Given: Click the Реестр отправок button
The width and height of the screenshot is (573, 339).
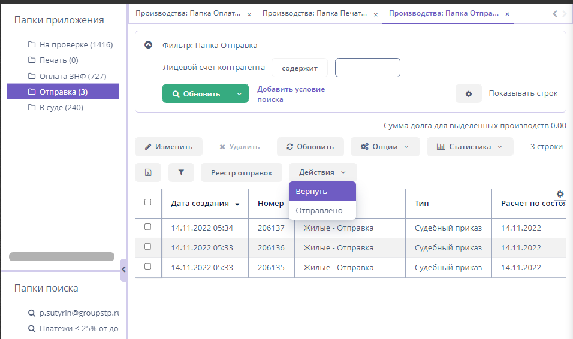Looking at the screenshot, I should pos(241,173).
